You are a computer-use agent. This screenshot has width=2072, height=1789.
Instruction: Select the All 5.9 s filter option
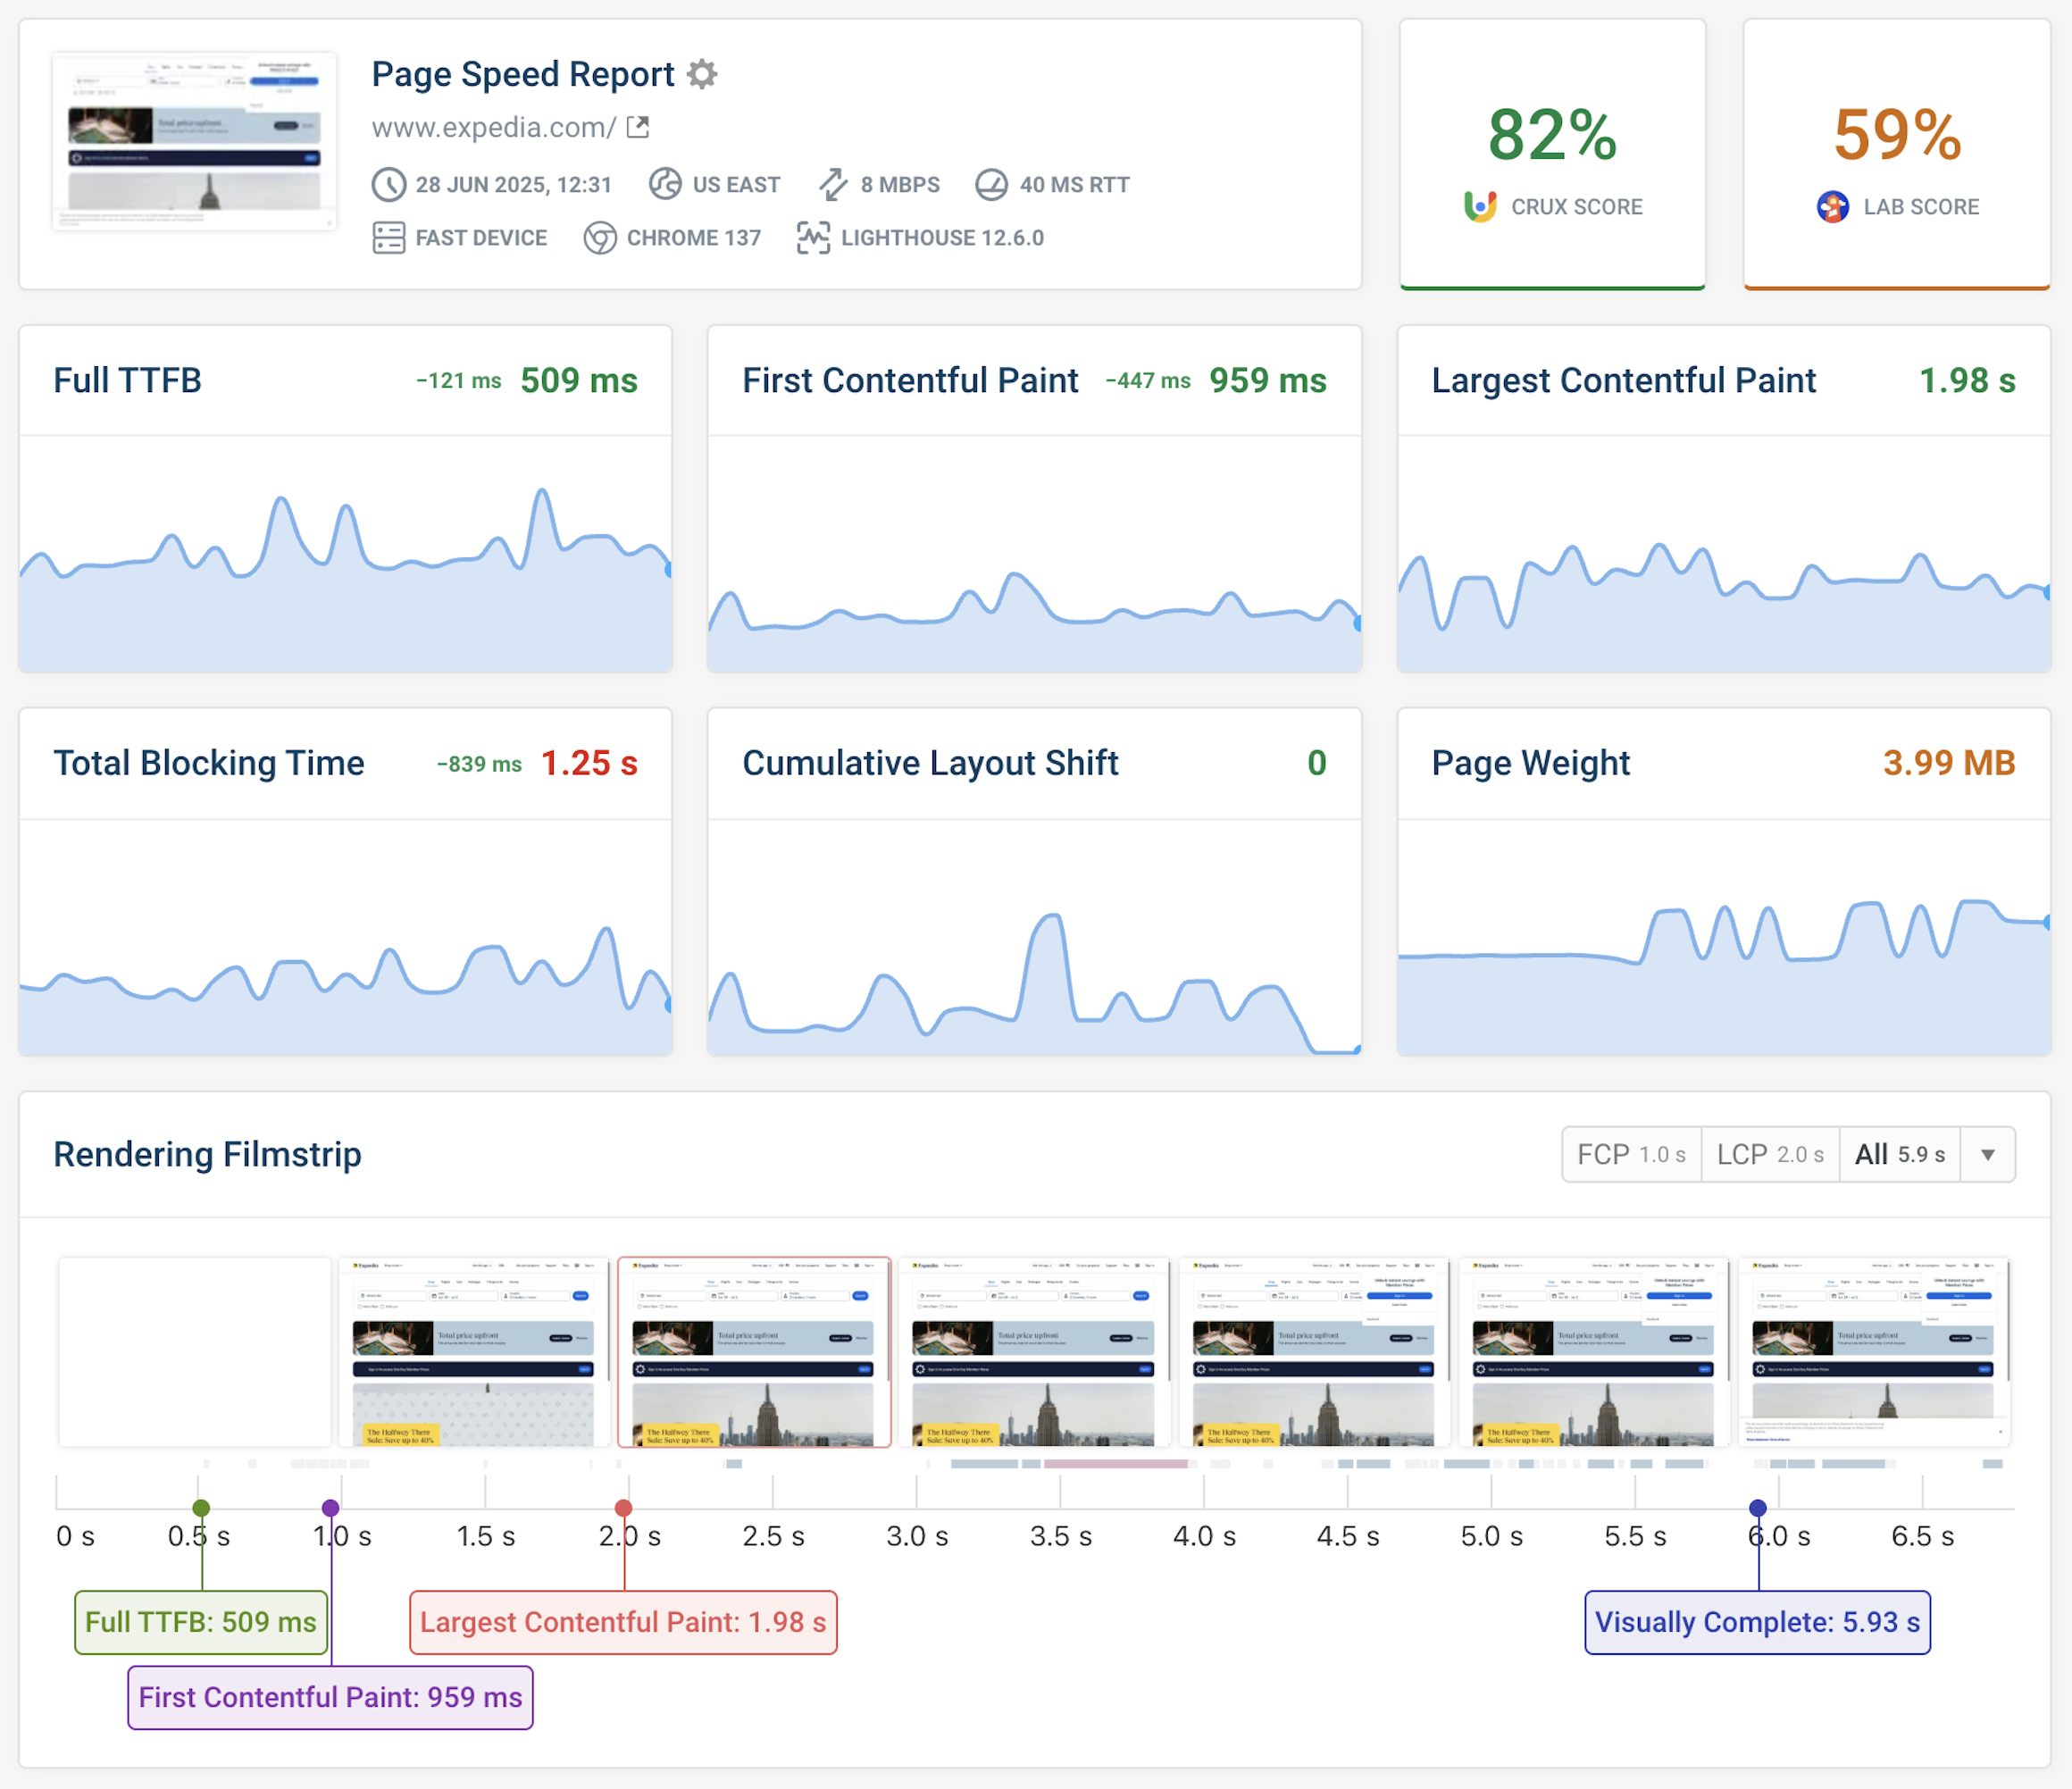click(x=1900, y=1154)
